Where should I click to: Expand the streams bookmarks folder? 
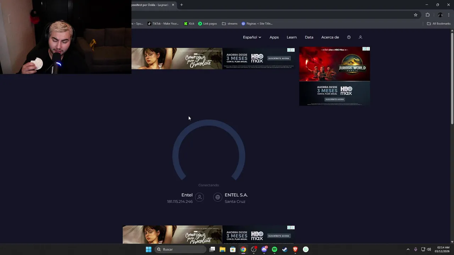(229, 24)
